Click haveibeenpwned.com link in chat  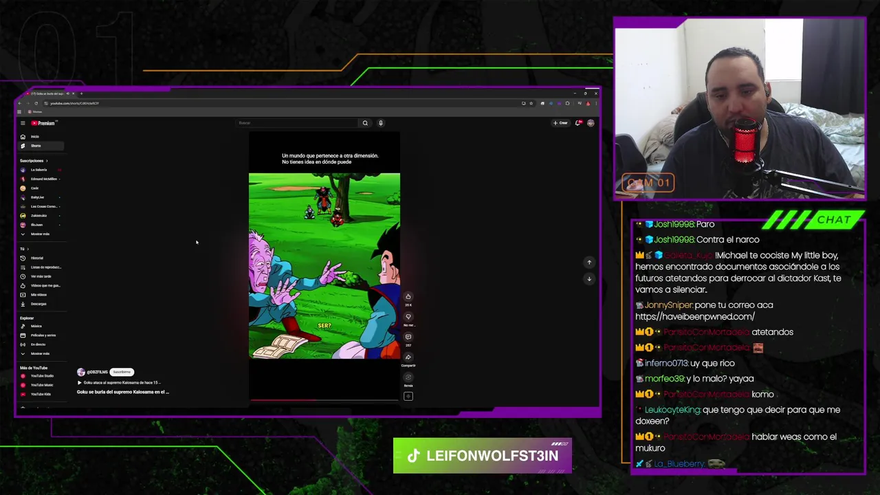click(694, 316)
